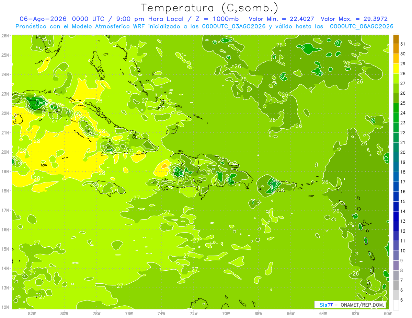Click the legend scale value '10'
Screen dimensions: 412x318
(x=403, y=251)
